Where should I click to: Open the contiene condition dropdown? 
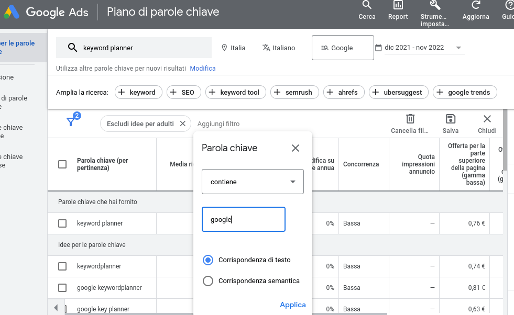(253, 182)
